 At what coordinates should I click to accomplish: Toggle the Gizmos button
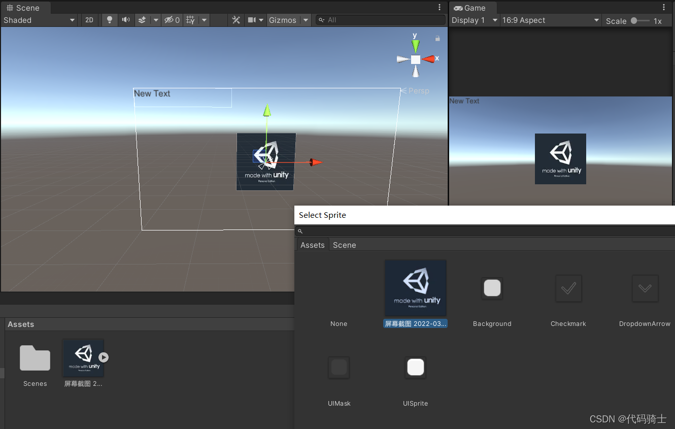(x=283, y=20)
